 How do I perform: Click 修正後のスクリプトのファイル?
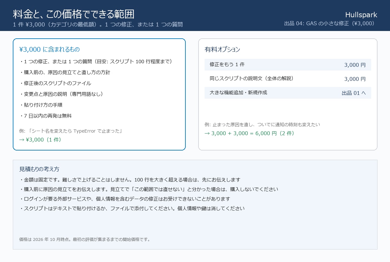(x=55, y=83)
